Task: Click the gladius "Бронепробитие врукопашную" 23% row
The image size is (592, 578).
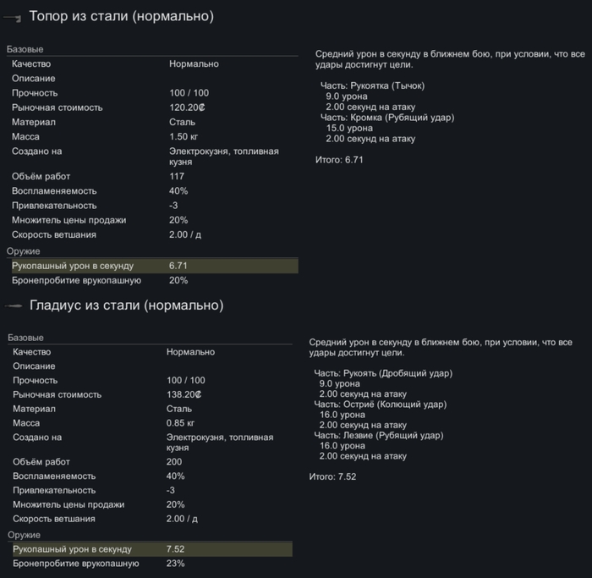Action: [x=149, y=564]
